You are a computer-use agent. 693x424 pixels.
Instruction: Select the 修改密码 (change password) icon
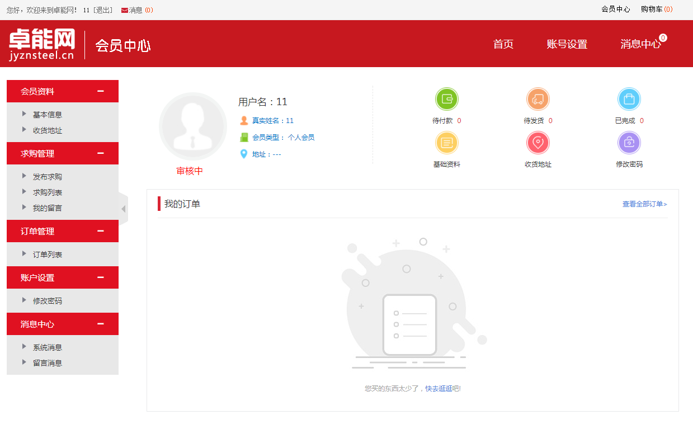pos(629,143)
